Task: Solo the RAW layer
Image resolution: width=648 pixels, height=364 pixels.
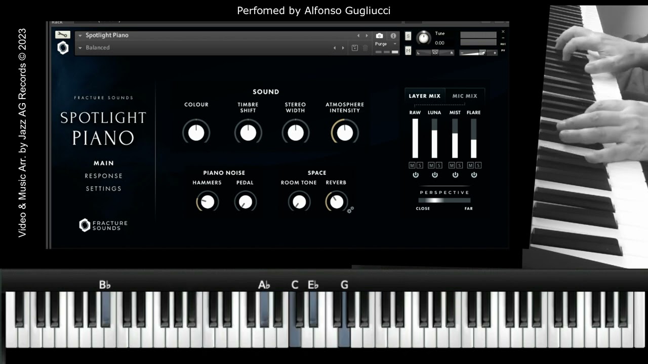Action: (x=419, y=165)
